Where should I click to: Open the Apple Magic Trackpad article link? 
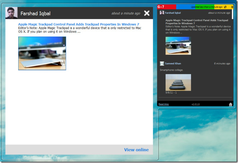coord(78,24)
